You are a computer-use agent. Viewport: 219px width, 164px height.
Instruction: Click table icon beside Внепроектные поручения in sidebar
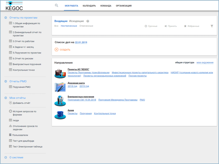(x=11, y=64)
